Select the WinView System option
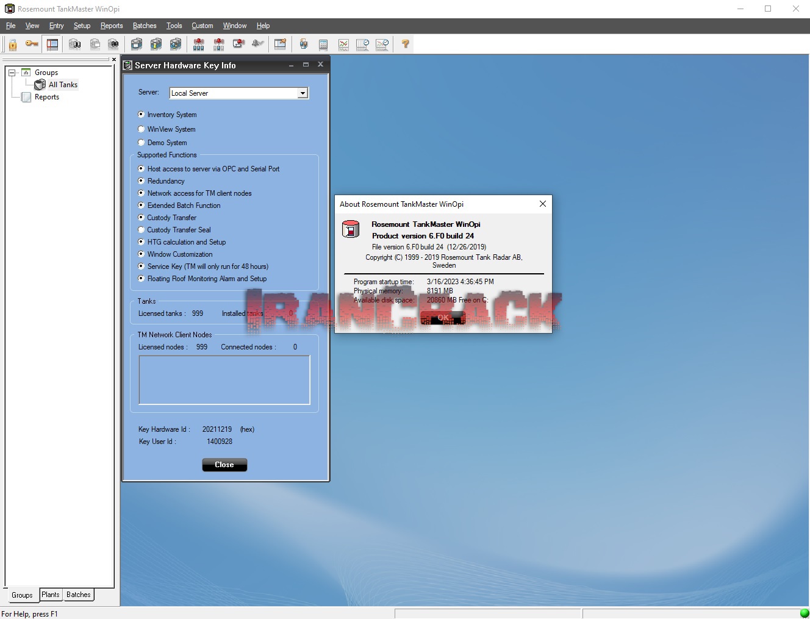810x619 pixels. click(x=141, y=129)
